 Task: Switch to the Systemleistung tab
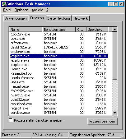(59, 18)
